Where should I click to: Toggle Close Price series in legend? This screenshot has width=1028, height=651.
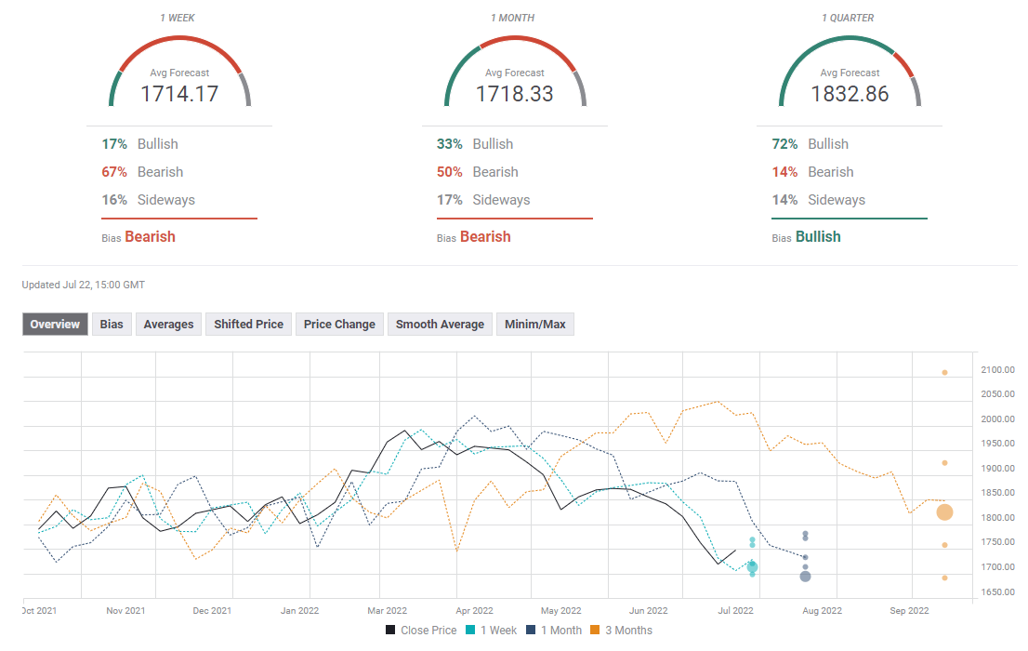(421, 631)
